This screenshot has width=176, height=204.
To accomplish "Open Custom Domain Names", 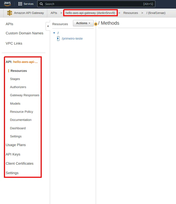I will tap(24, 33).
